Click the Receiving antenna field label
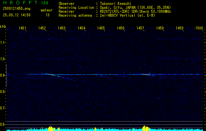This screenshot has width=206, height=131. (x=75, y=15)
